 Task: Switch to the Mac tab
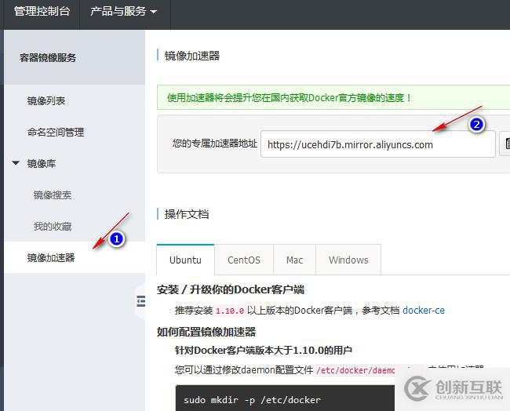[295, 260]
